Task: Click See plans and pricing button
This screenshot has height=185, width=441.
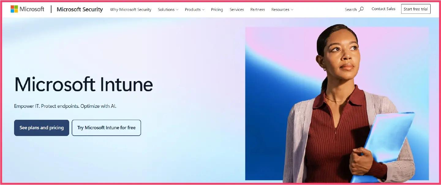Action: click(x=42, y=128)
